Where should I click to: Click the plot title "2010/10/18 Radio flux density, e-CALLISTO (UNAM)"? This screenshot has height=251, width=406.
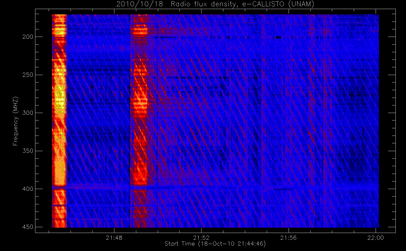click(x=215, y=4)
